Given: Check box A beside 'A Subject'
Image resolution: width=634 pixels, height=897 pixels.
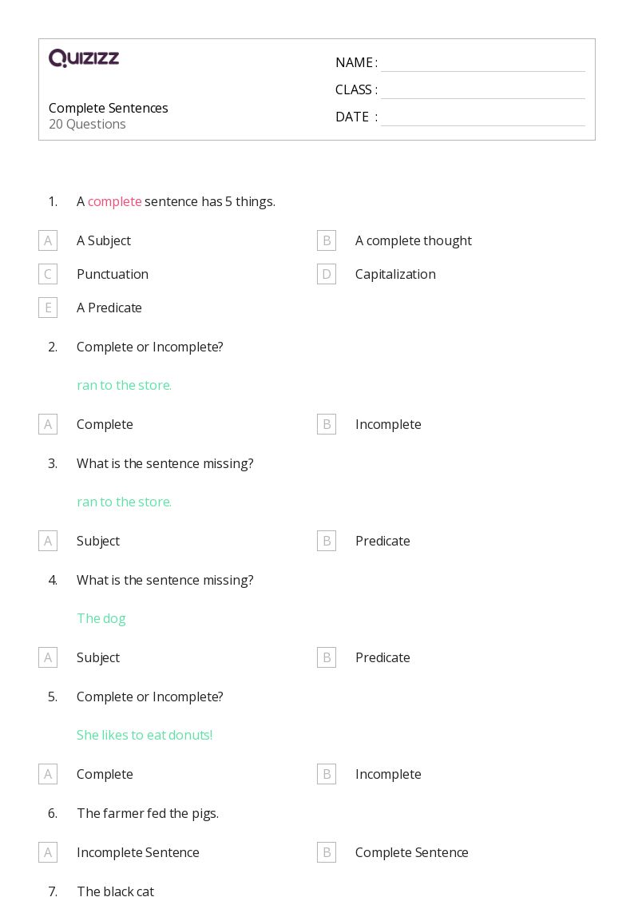Looking at the screenshot, I should [x=48, y=240].
